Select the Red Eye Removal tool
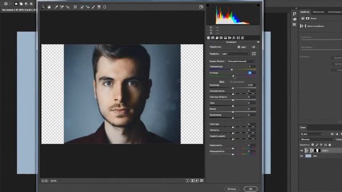Viewport: 342px width, 192px height. pos(88,7)
